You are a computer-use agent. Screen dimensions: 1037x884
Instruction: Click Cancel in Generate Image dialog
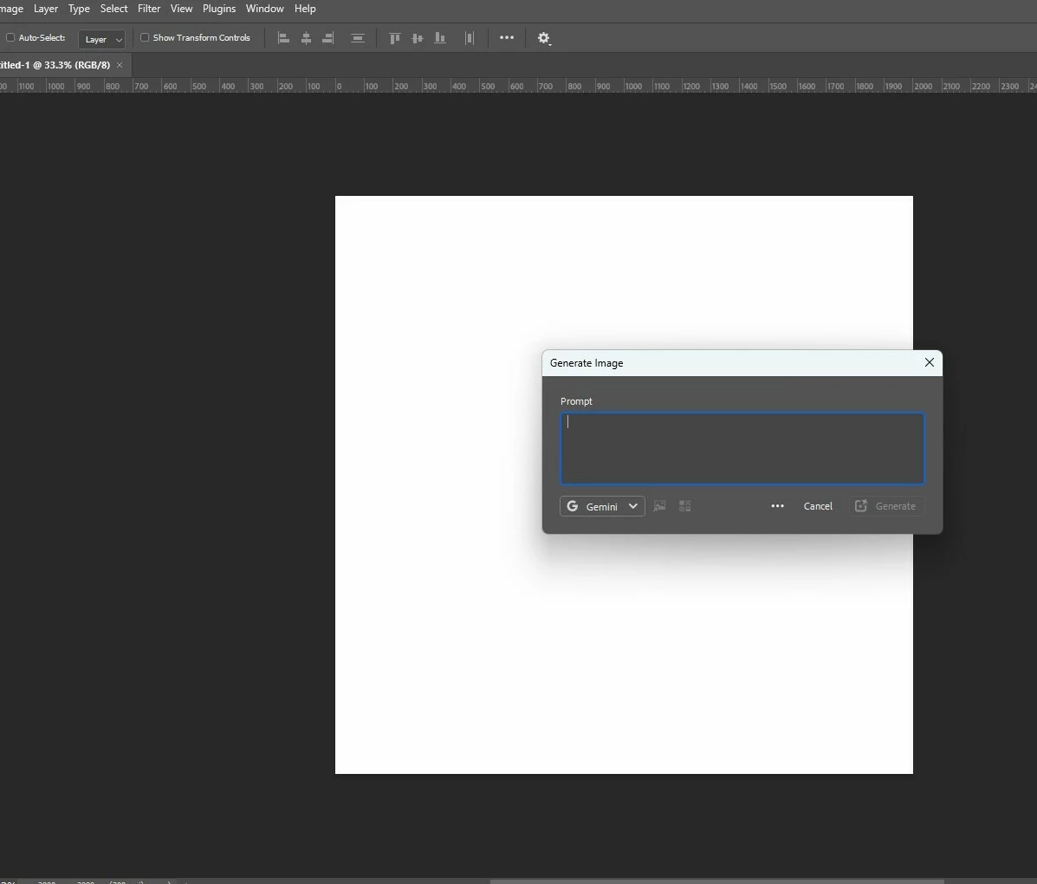(818, 506)
